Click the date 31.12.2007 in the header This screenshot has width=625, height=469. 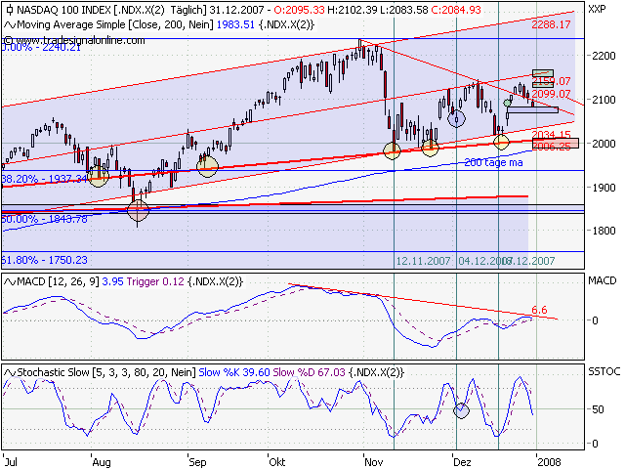(x=237, y=10)
